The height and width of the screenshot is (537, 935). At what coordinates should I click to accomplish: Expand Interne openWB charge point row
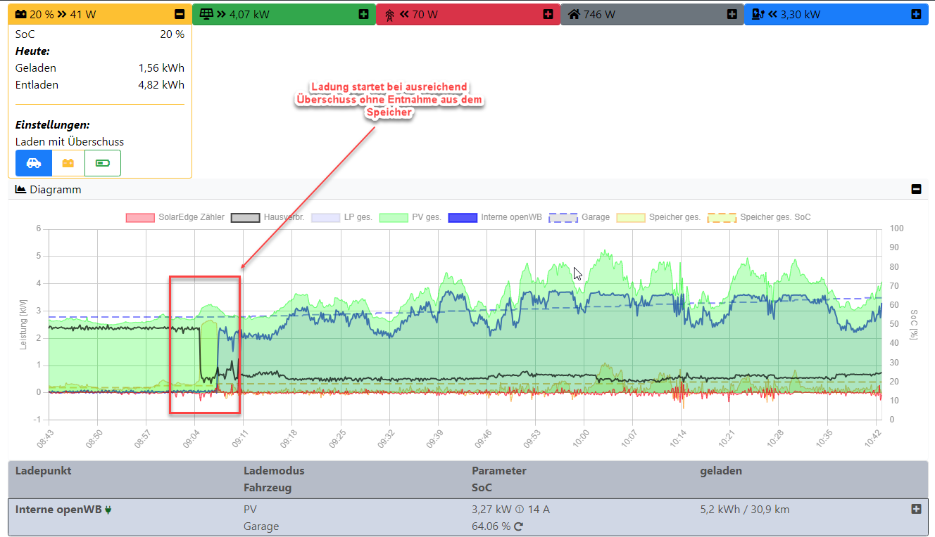pos(916,510)
